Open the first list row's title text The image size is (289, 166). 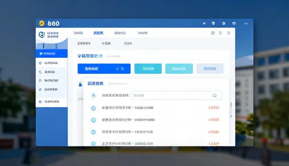127,108
